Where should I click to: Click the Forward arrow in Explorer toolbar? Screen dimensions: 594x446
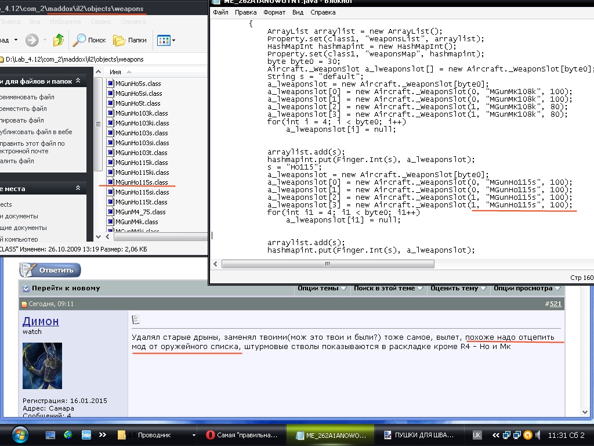[x=32, y=40]
